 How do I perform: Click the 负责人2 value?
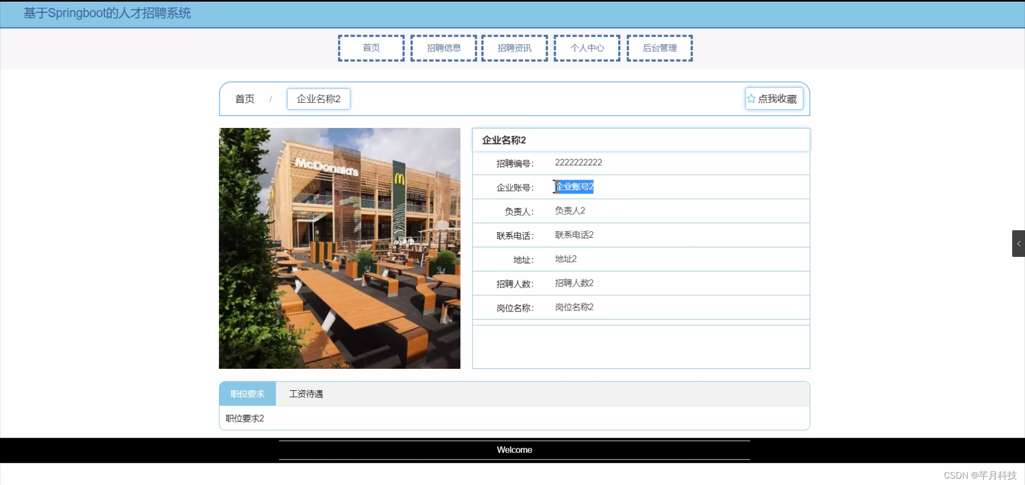click(x=570, y=211)
